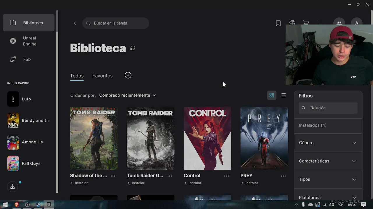Screen dimensions: 373x209
Task: Open the downloads icon in sidebar
Action: 13,187
